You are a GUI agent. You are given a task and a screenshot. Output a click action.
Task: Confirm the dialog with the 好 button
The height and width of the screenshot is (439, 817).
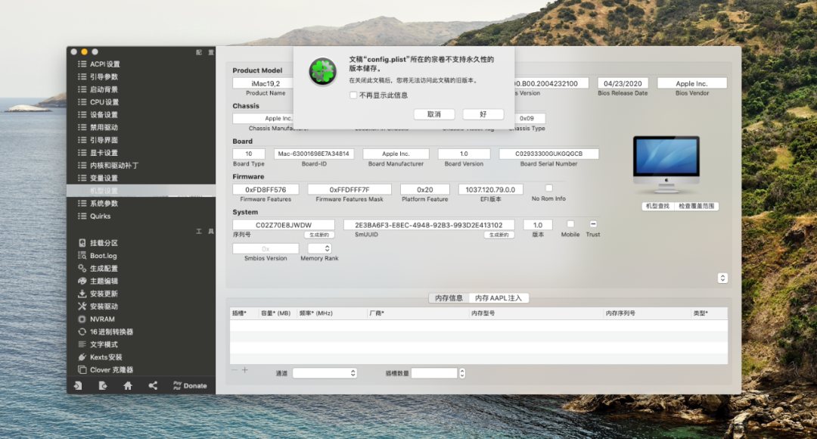tap(483, 114)
